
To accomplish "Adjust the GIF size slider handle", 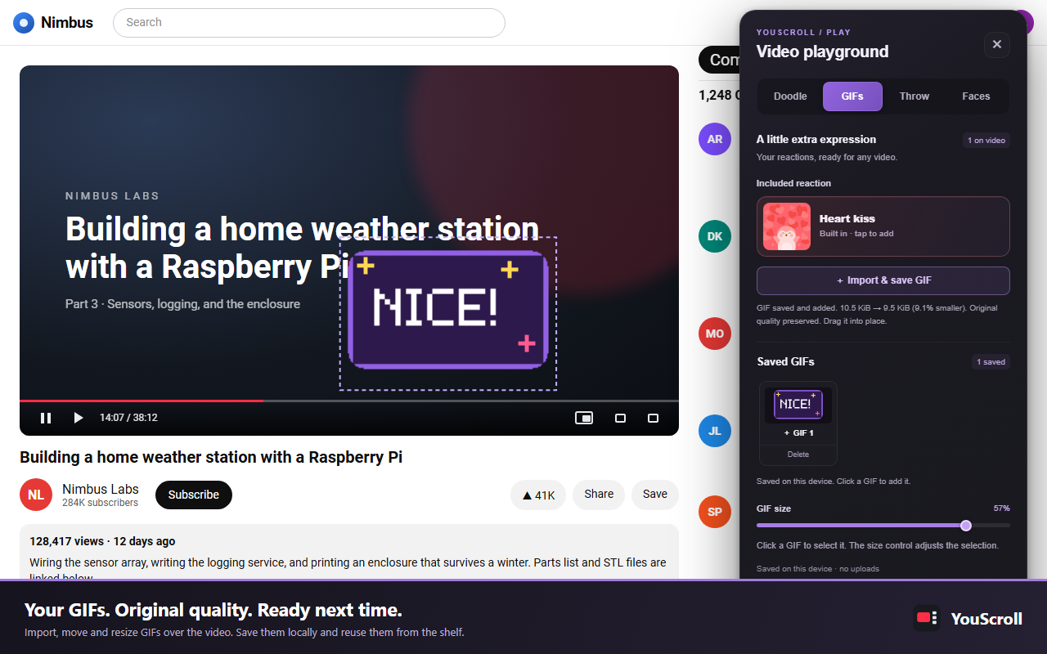I will tap(966, 526).
